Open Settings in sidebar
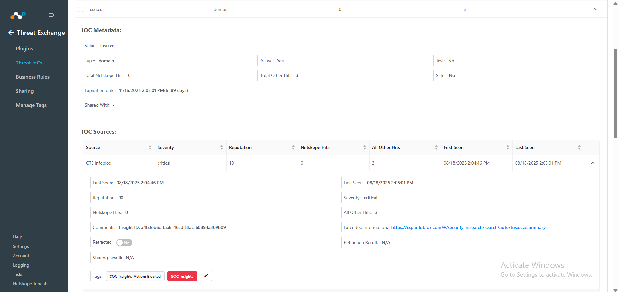The image size is (618, 292). click(21, 246)
